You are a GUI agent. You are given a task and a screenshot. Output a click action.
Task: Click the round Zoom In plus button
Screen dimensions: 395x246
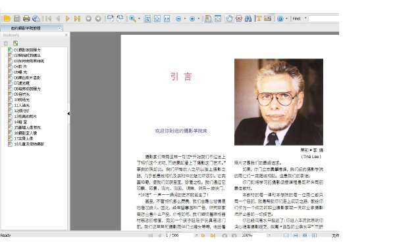[192, 19]
